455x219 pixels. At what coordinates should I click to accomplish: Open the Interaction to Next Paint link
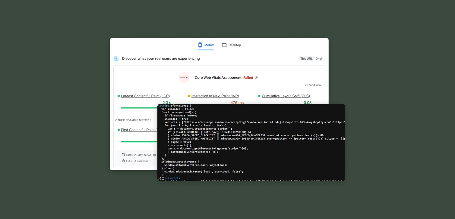point(214,96)
